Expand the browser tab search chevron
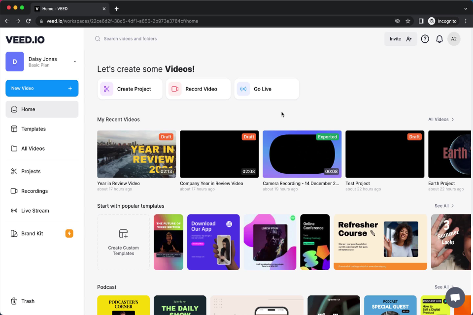 [466, 9]
